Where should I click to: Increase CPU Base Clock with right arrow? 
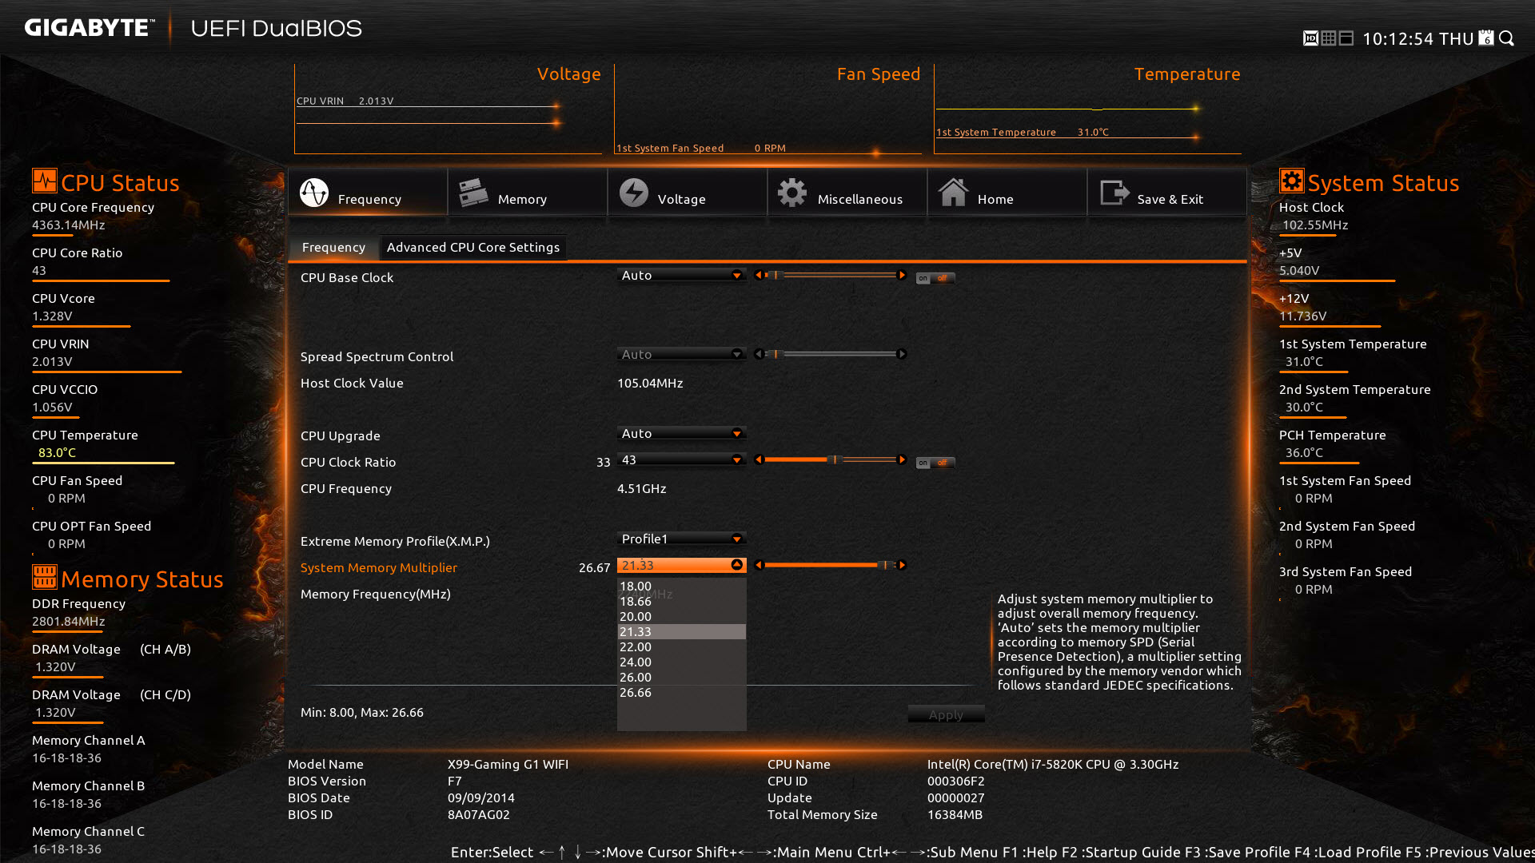pos(902,275)
